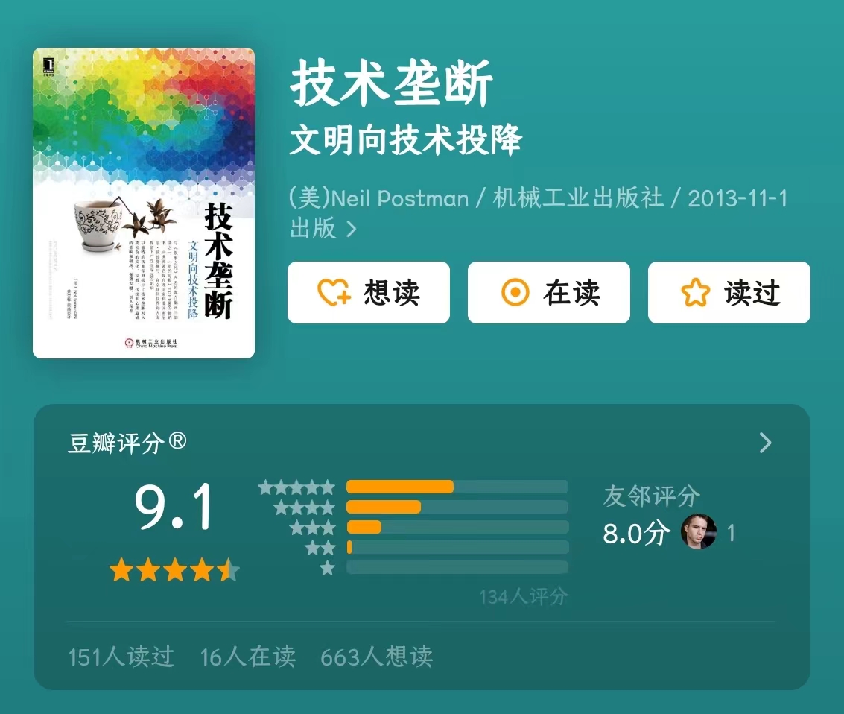The width and height of the screenshot is (844, 714).
Task: Click the five-star row icon in rating chart
Action: click(296, 488)
